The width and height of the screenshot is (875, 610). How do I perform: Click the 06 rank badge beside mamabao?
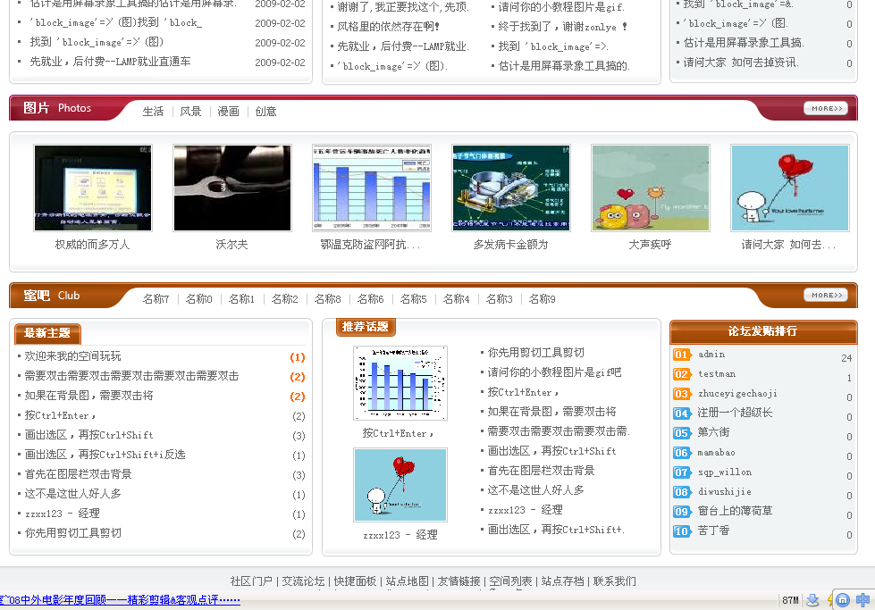681,453
